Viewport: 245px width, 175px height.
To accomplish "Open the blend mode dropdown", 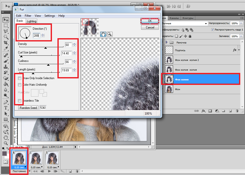I will (206, 23).
